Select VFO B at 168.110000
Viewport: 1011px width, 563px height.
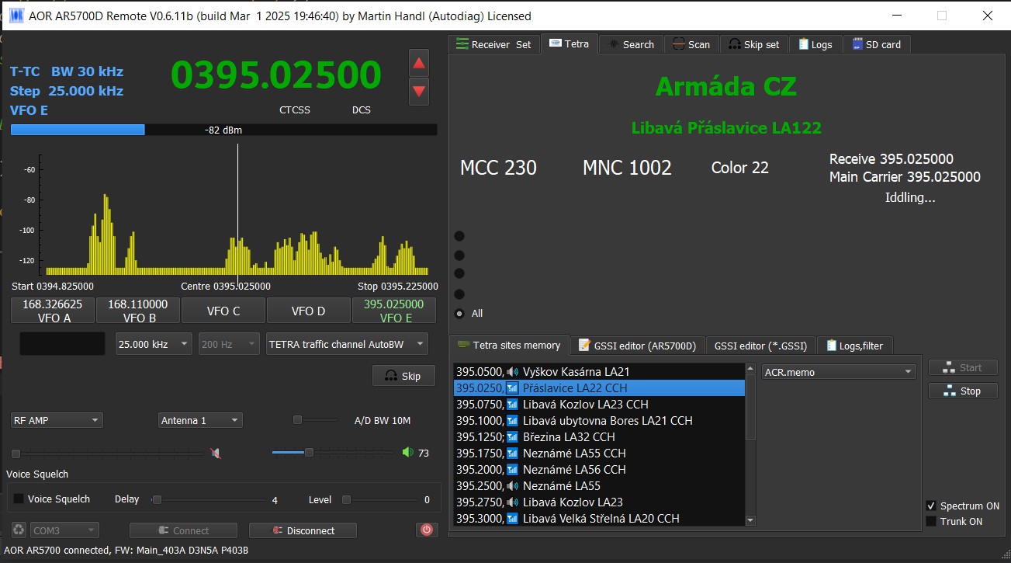point(138,311)
